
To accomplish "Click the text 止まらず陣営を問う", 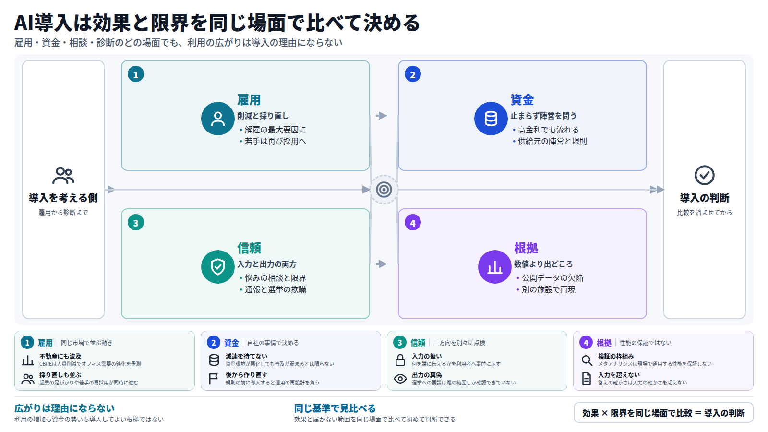I will click(x=543, y=116).
